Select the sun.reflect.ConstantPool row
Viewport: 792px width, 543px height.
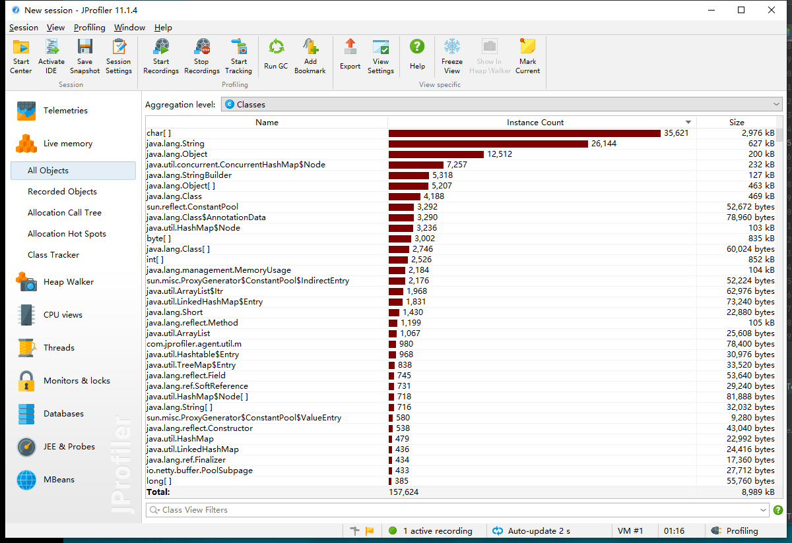tap(461, 207)
